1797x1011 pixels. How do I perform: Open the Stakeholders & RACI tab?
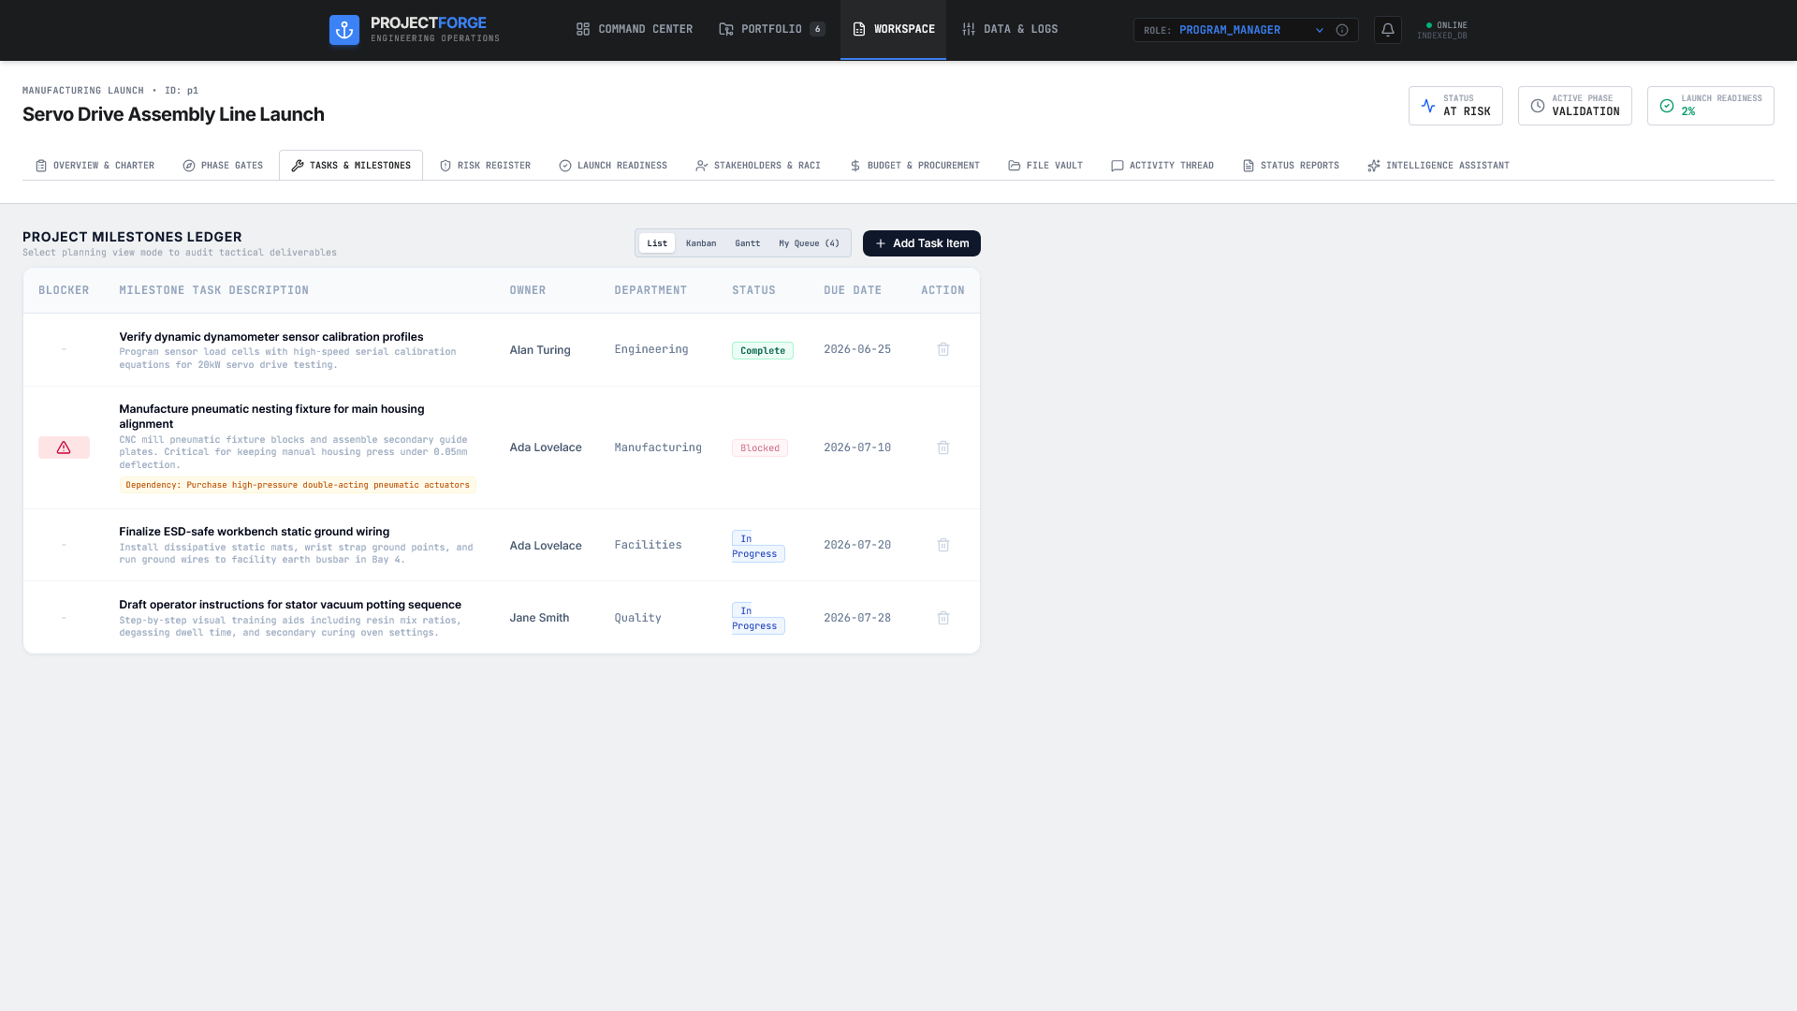pos(758,166)
